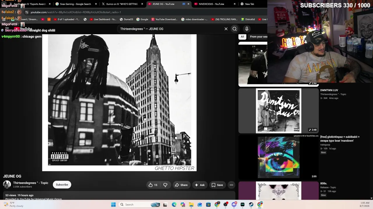The height and width of the screenshot is (209, 373).
Task: Open the '0 of 1 uploaded' bookmark
Action: tap(66, 19)
